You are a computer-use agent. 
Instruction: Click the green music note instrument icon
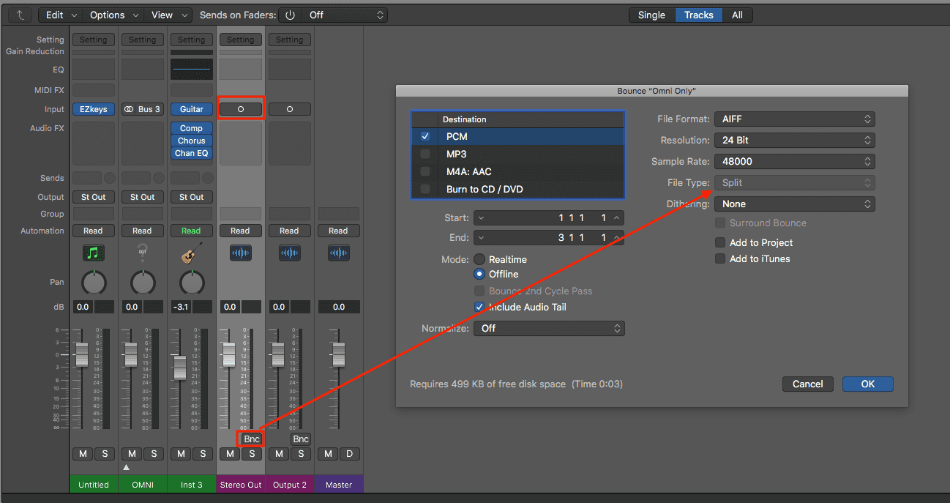pos(93,253)
